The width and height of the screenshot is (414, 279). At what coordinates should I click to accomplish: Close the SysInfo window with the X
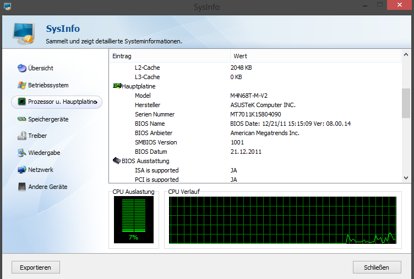(x=400, y=5)
